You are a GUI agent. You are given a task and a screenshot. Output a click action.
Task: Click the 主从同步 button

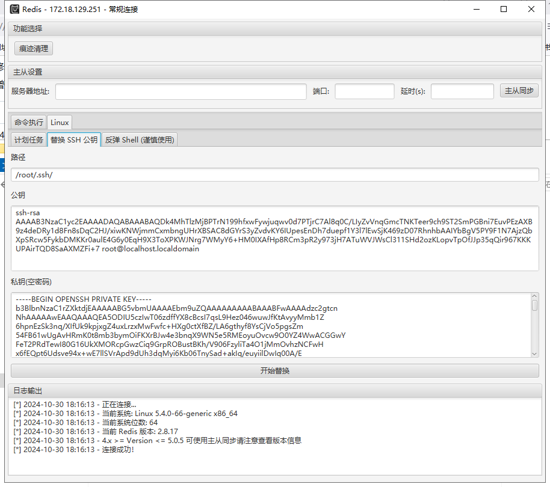(x=519, y=91)
